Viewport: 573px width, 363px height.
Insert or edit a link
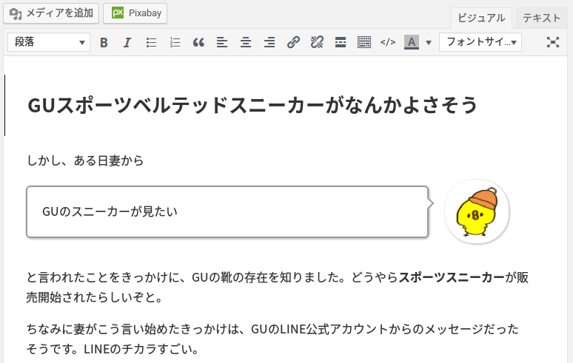pos(293,43)
